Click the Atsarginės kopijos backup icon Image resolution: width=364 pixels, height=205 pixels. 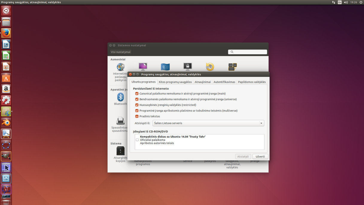click(120, 151)
